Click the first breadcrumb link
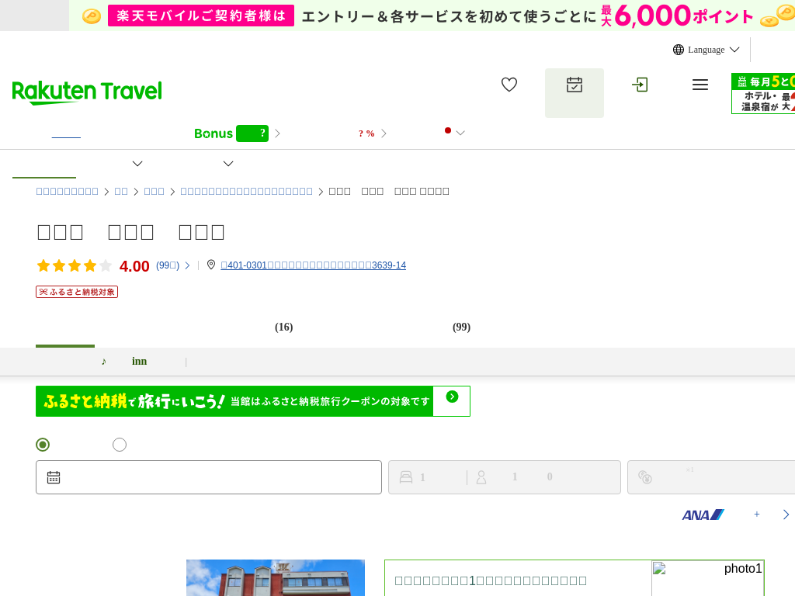Screen dimensions: 795x596 pyautogui.click(x=67, y=191)
